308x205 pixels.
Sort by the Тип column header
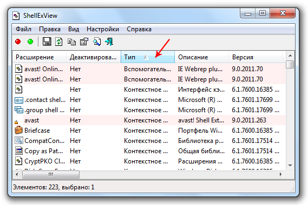[x=148, y=57]
